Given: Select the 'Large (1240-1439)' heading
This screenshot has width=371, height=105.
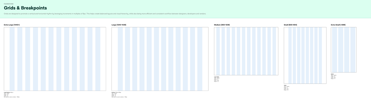Looking at the screenshot, I should click(119, 25).
